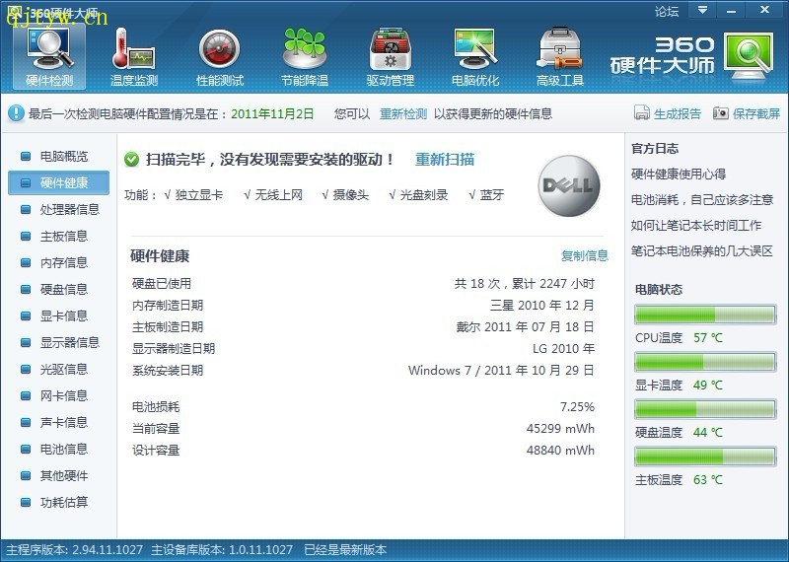This screenshot has height=562, width=789.
Task: Click the 系统安装日期 Windows 7 value
Action: [501, 371]
